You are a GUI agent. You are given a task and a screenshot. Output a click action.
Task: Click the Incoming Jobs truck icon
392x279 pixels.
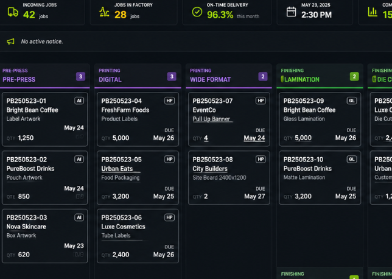(x=13, y=12)
